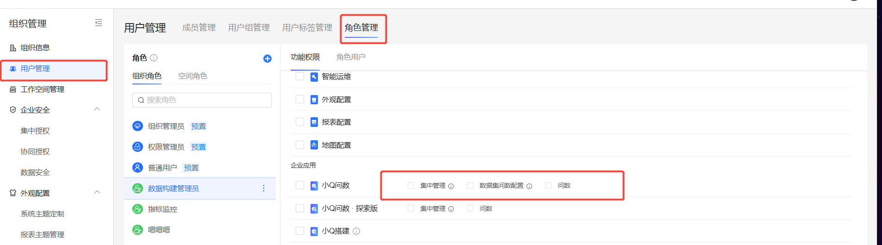The height and width of the screenshot is (245, 882).
Task: Switch to 用户标签管理 tab
Action: [x=307, y=28]
